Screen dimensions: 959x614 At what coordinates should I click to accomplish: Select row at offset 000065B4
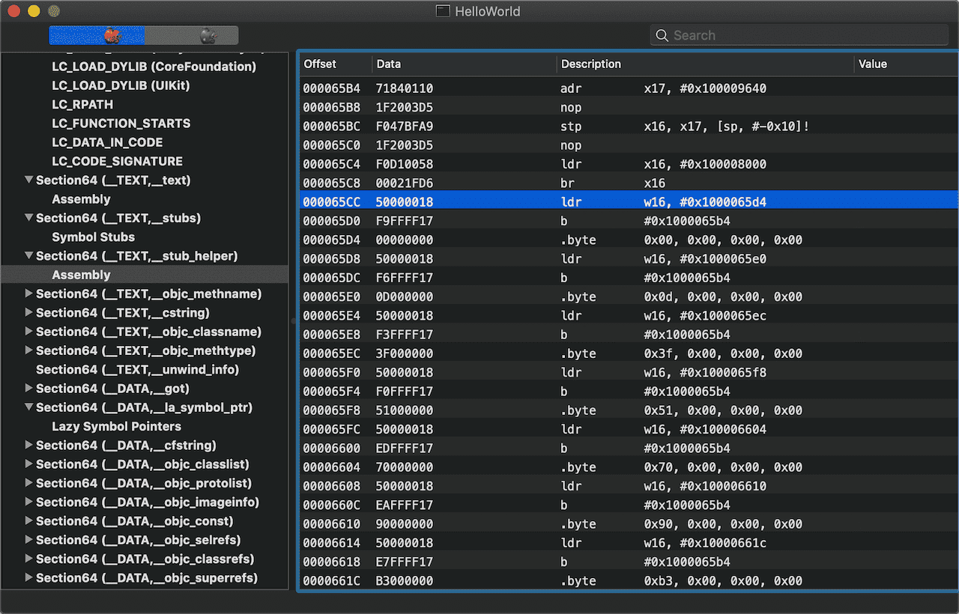(629, 88)
